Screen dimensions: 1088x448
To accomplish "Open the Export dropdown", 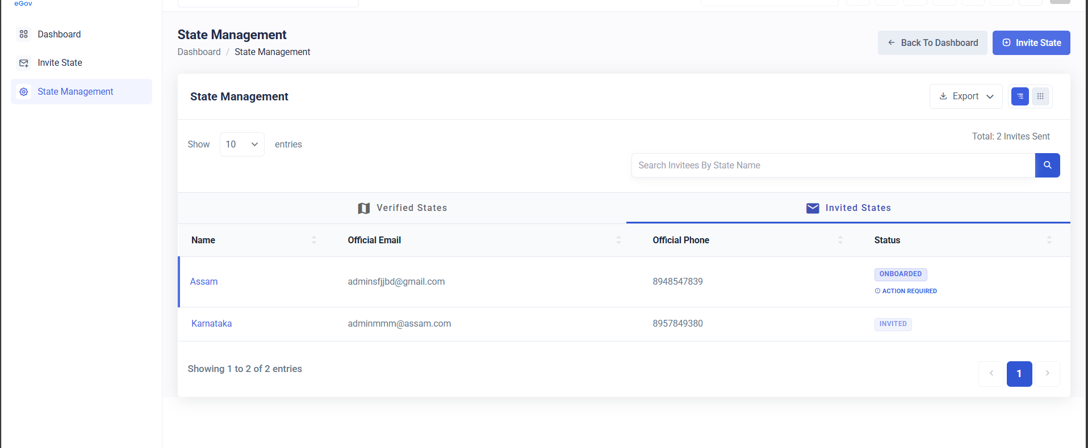I will pyautogui.click(x=966, y=96).
